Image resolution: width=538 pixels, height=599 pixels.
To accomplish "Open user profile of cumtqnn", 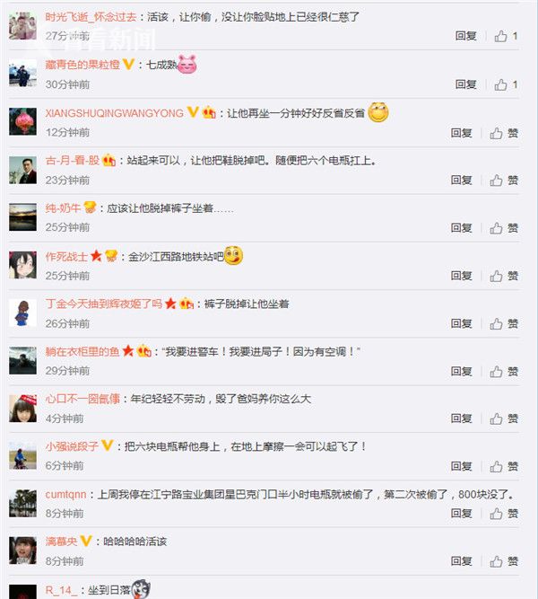I will 65,494.
